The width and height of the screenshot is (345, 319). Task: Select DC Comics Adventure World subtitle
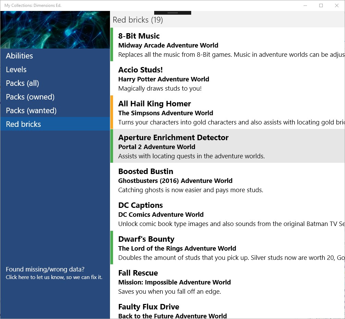click(x=161, y=214)
